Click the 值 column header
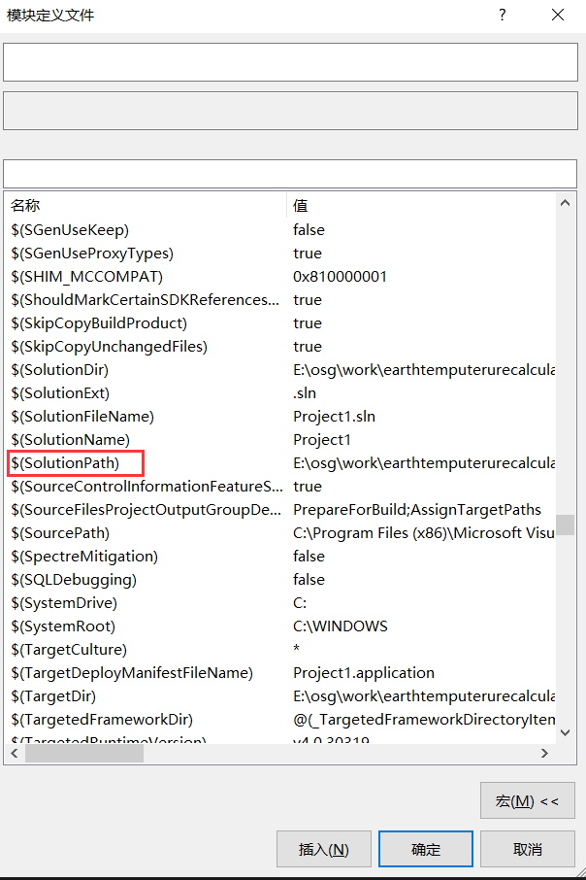This screenshot has height=880, width=586. pos(300,205)
